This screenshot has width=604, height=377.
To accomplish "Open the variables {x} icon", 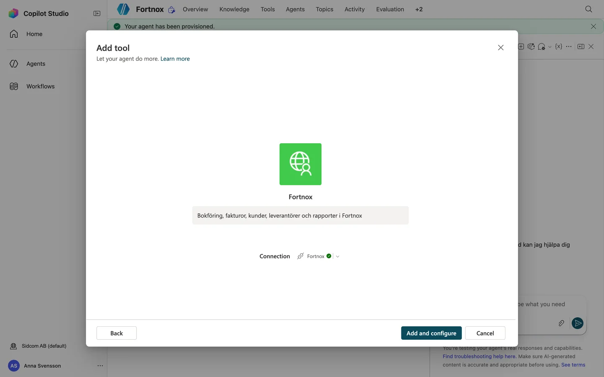I will click(x=559, y=46).
